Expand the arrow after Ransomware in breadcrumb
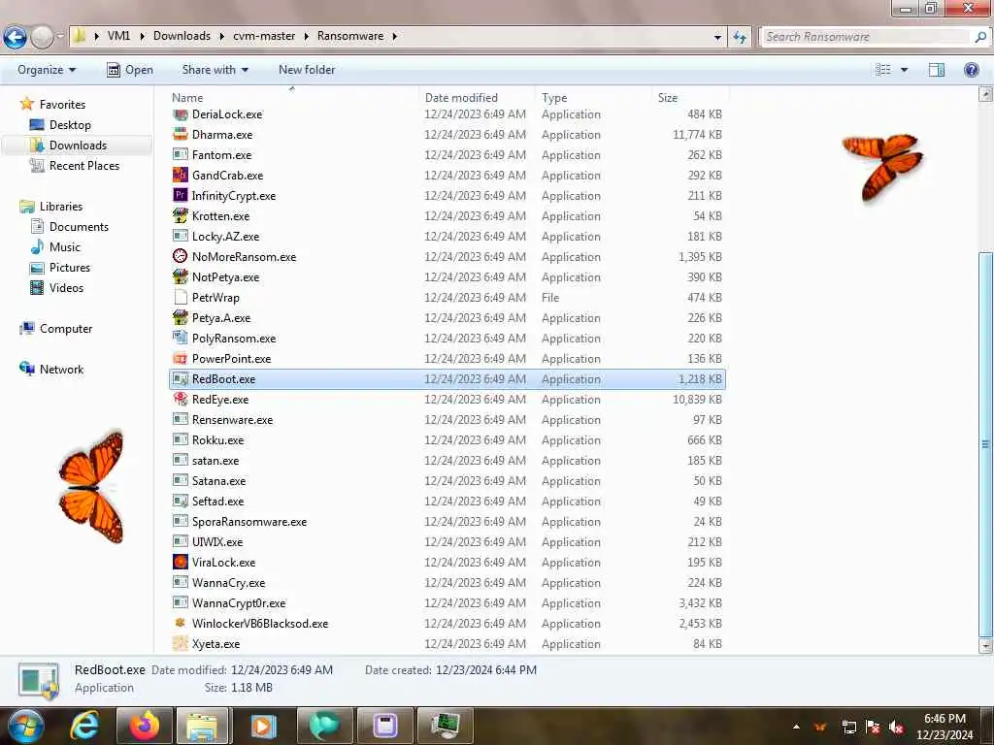Viewport: 994px width, 745px height. click(394, 36)
